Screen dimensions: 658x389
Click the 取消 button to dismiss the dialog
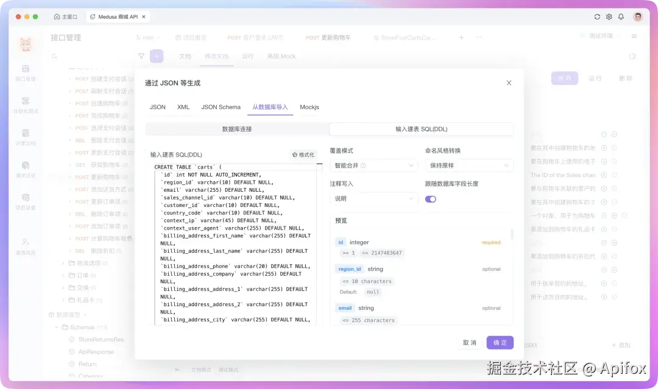469,342
